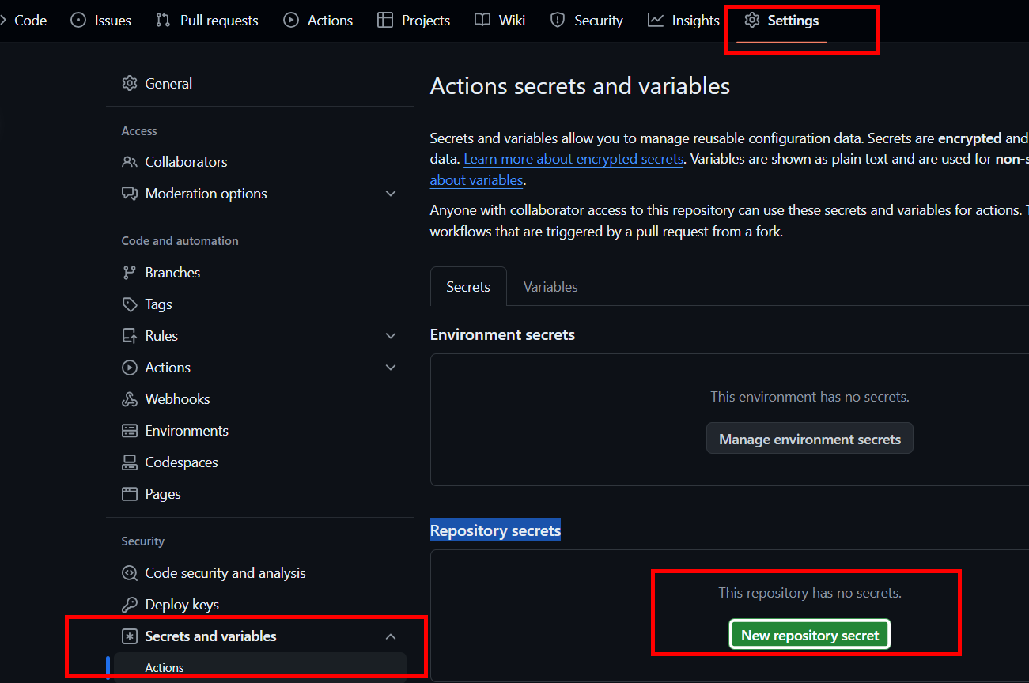Click the Code security and analysis icon

pyautogui.click(x=130, y=573)
